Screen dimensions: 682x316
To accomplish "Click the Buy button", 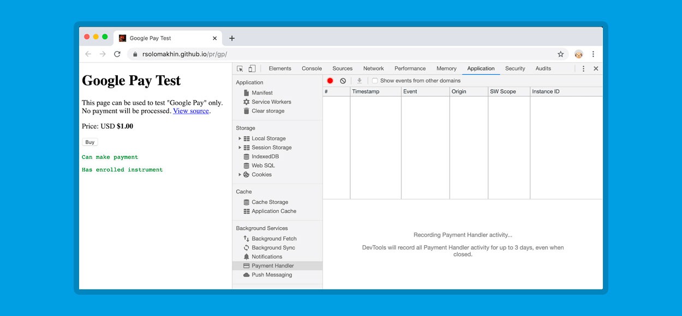I will pos(90,142).
